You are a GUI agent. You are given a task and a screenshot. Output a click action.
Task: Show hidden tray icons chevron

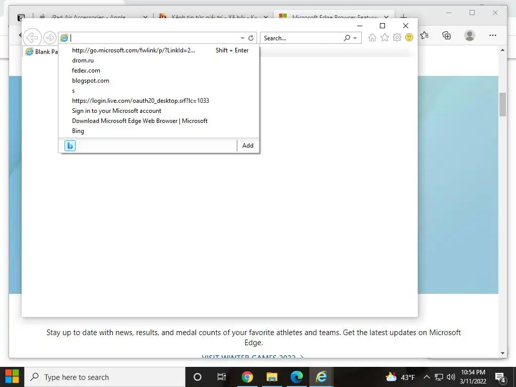(x=426, y=377)
